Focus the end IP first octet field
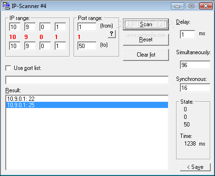The image size is (215, 176). 15,46
